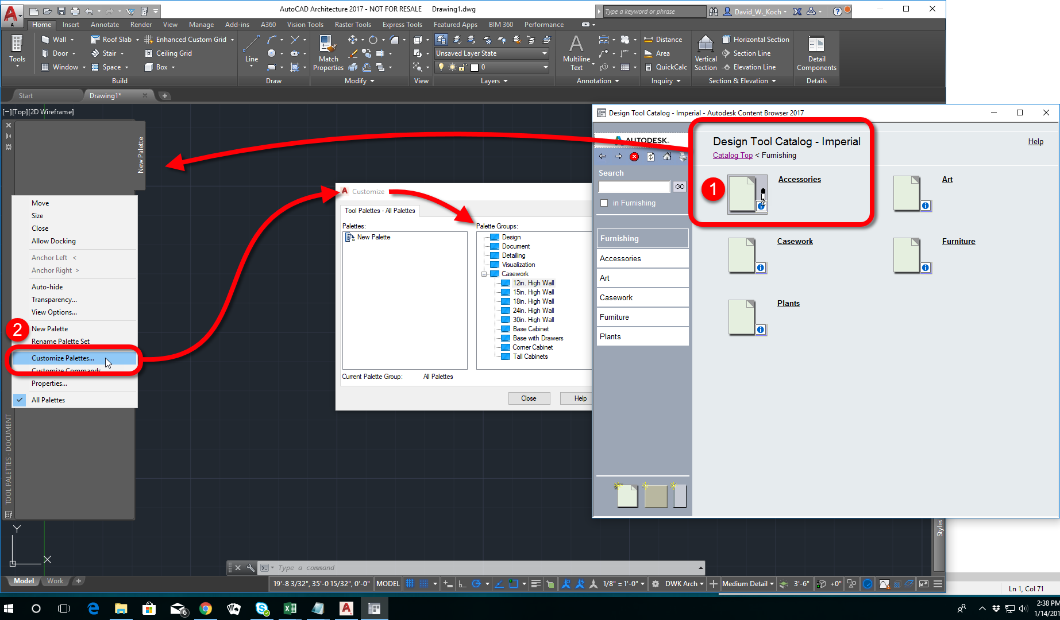Go to Content Browser home

[667, 157]
